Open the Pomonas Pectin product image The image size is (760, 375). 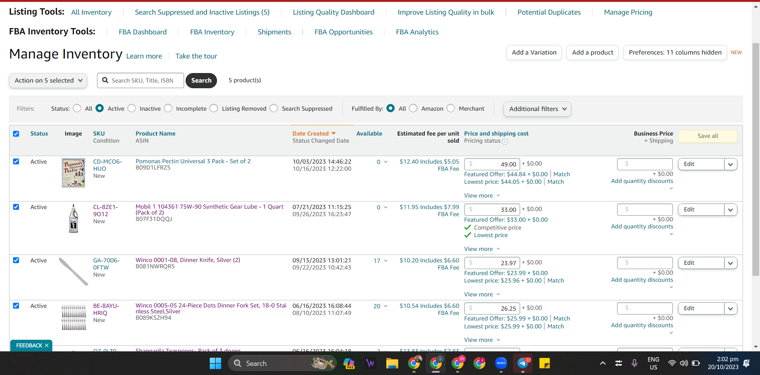73,173
